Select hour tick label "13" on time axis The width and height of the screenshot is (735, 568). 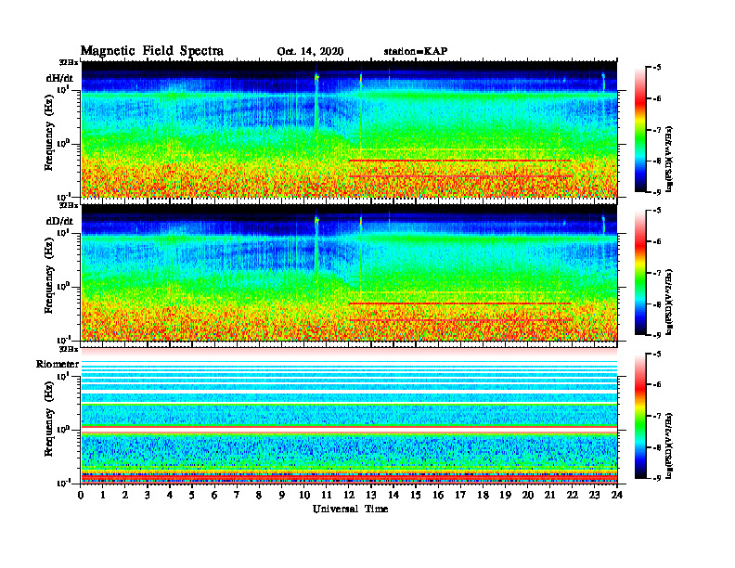tap(371, 496)
